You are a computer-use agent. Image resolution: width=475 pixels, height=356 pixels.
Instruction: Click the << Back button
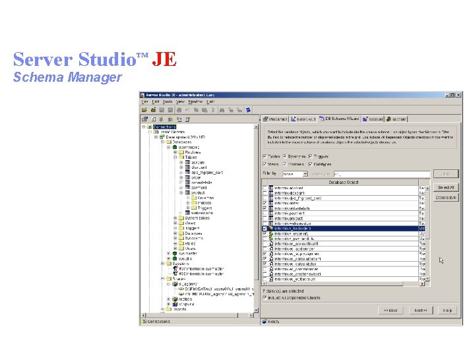tap(391, 311)
